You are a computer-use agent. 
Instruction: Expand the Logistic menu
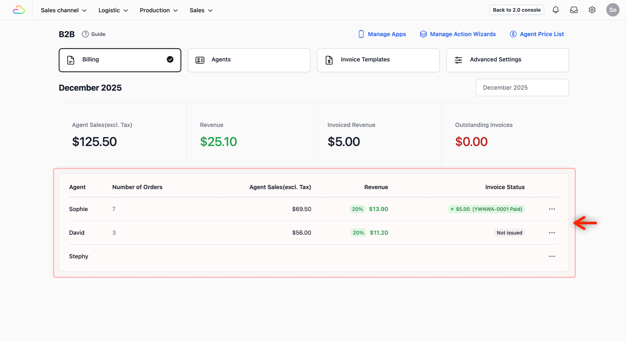[x=113, y=10]
